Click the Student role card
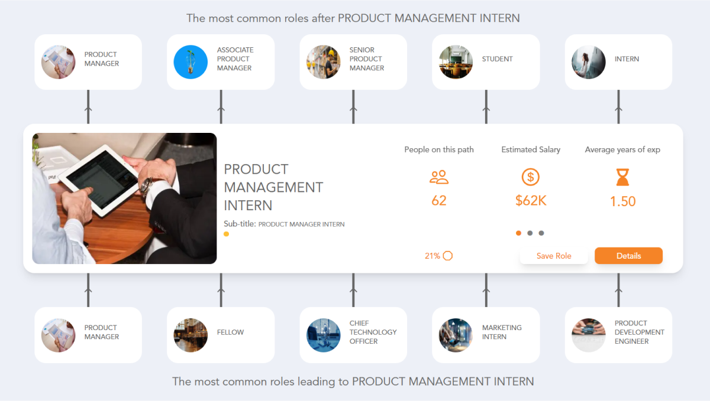 [x=485, y=61]
